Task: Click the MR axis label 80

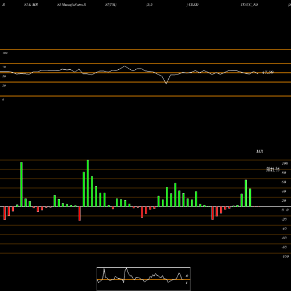Action: pos(284,173)
